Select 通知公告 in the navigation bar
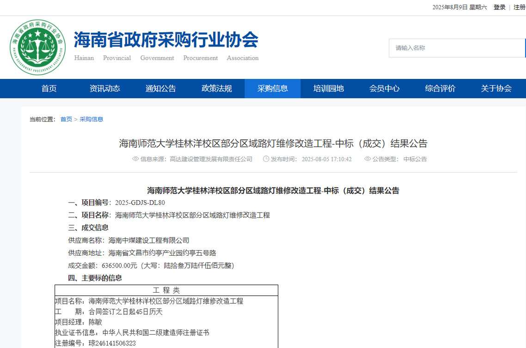 [161, 89]
